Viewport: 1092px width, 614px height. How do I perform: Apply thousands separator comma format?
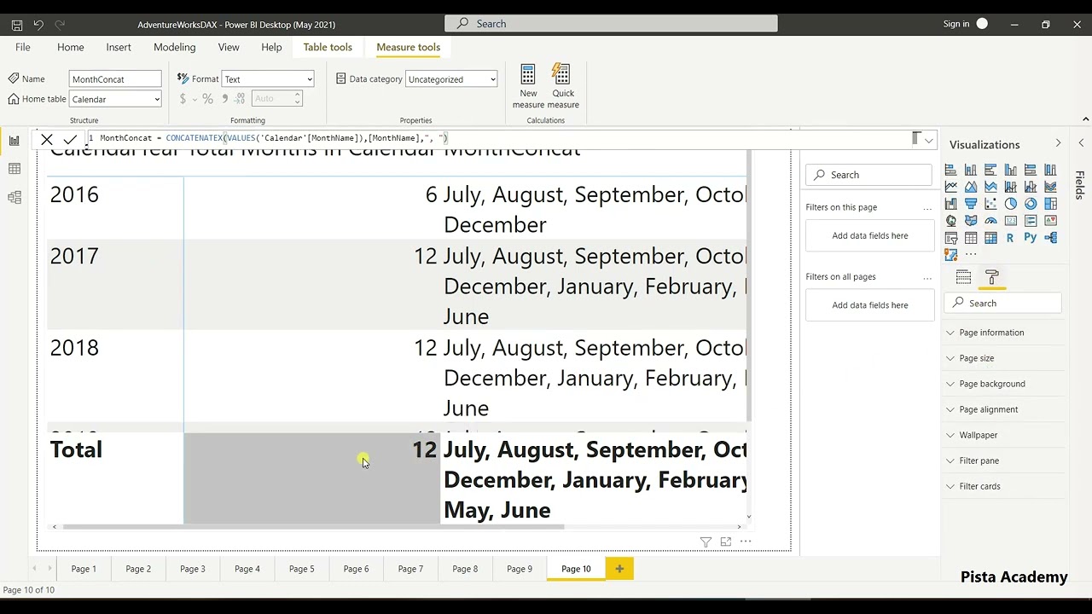point(225,99)
